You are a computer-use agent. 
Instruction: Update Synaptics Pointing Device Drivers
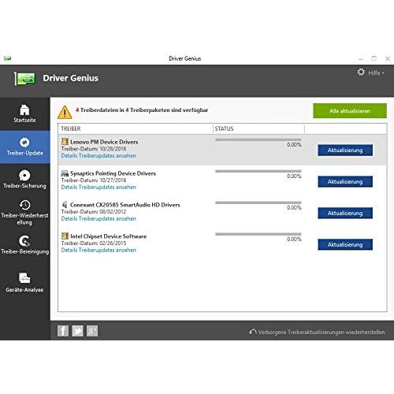coord(345,181)
